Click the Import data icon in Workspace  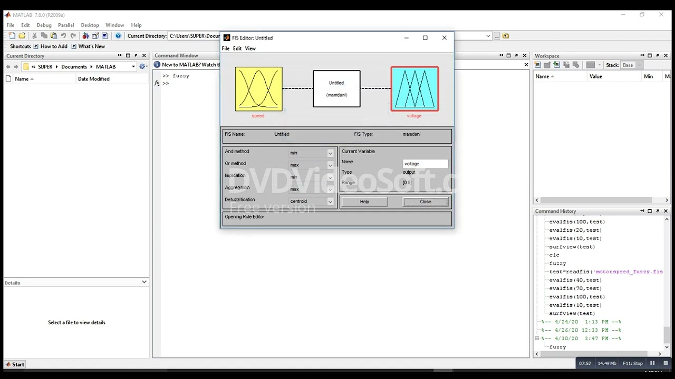click(x=557, y=65)
